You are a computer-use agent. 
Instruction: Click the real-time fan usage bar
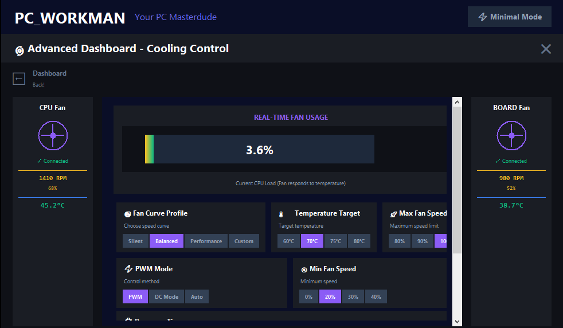point(259,150)
